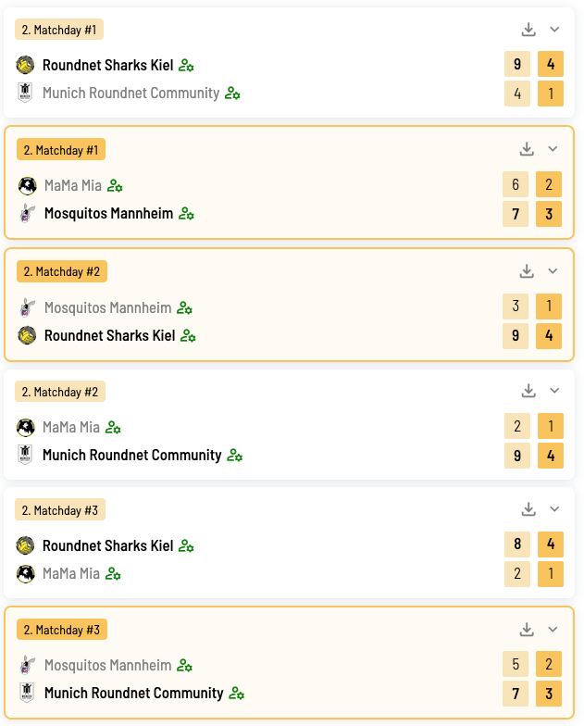
Task: Download the Mosquitos Mannheim vs Munich match
Action: (x=527, y=630)
